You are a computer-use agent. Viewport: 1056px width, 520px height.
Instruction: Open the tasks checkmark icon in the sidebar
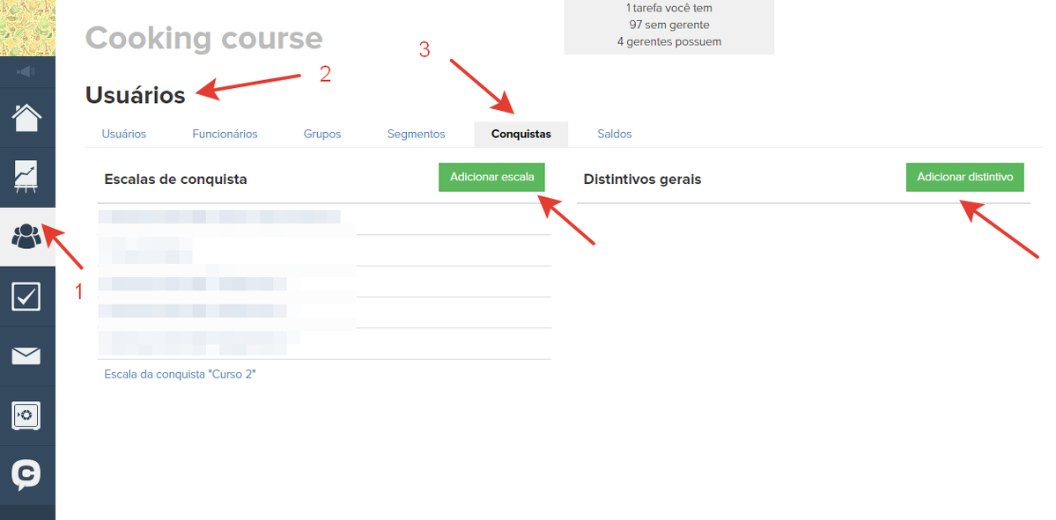tap(26, 297)
